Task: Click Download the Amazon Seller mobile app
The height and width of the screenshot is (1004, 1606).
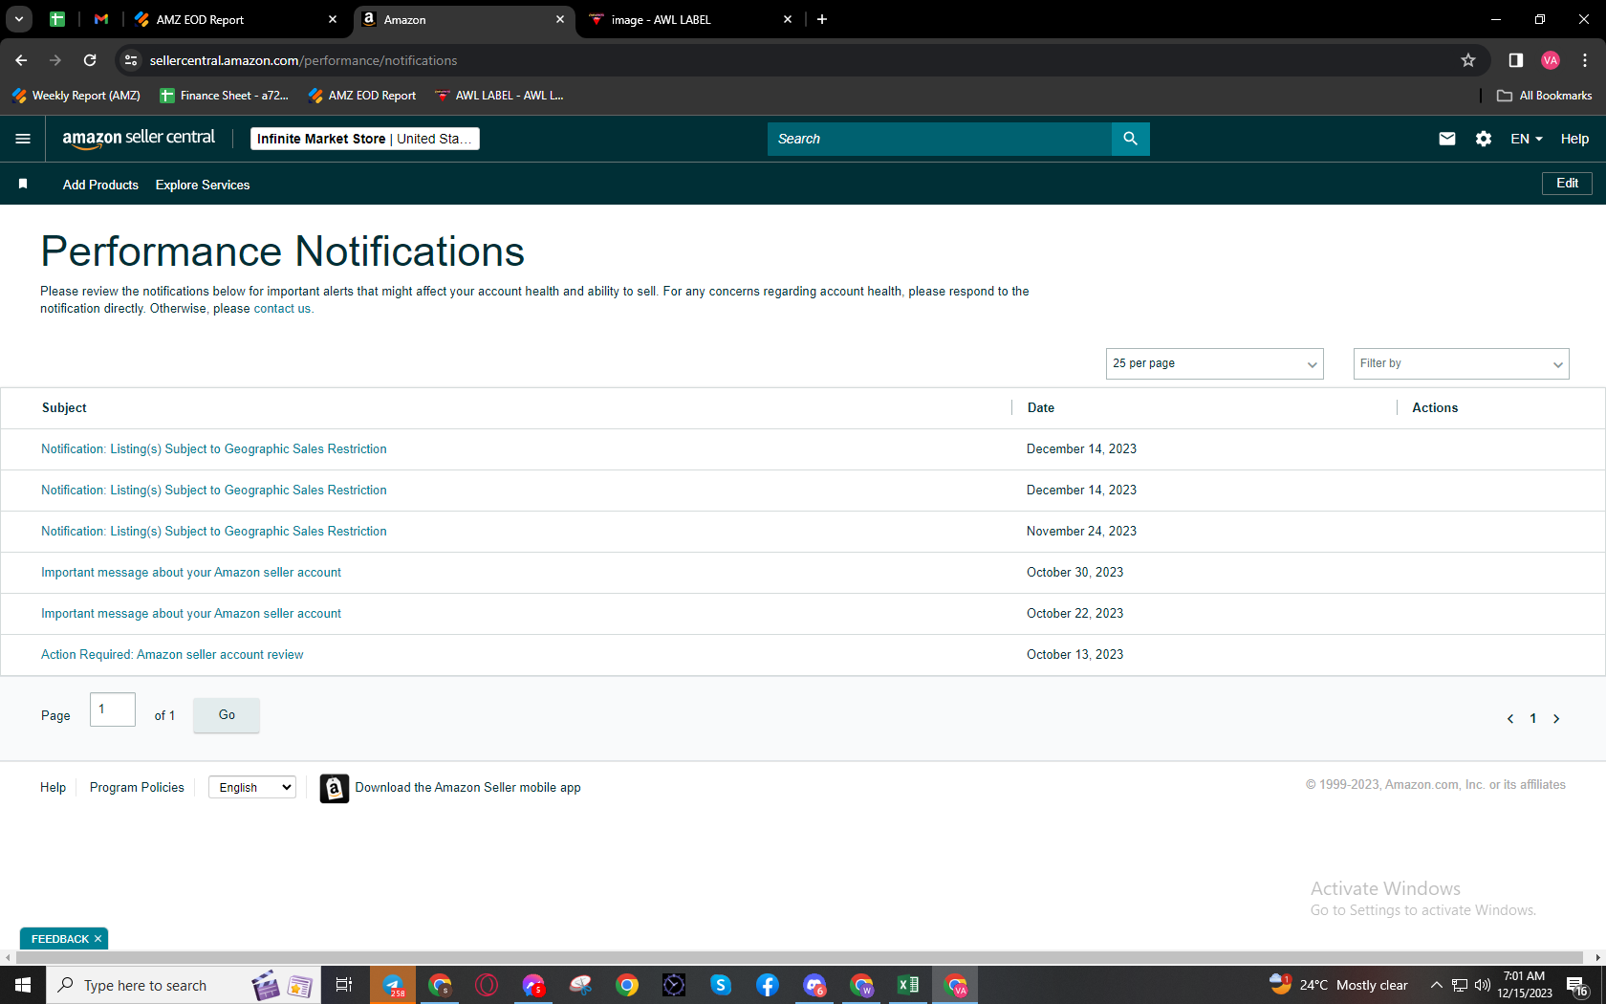Action: (467, 788)
